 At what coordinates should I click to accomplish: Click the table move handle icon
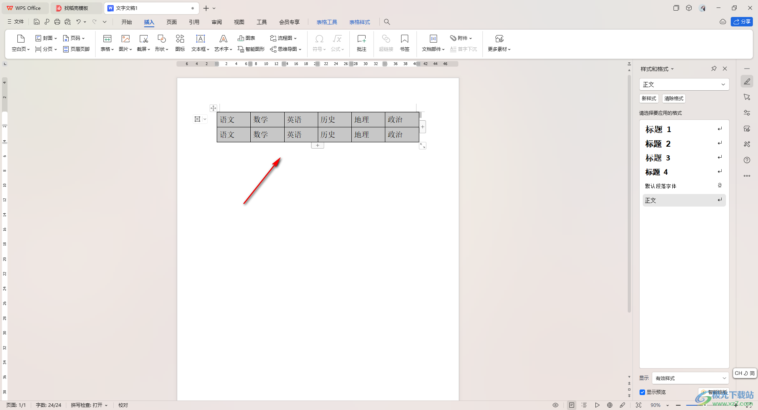(x=213, y=108)
